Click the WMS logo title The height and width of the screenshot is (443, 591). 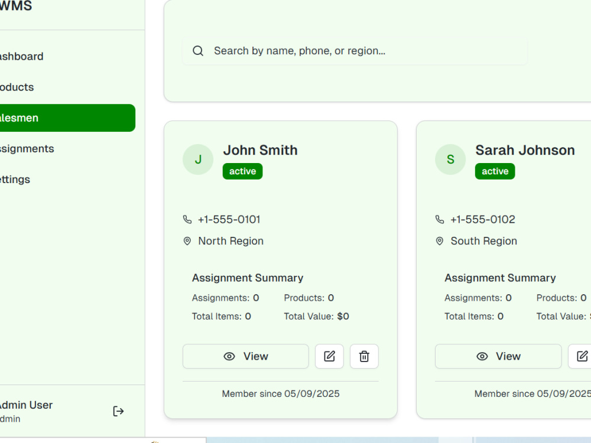click(16, 6)
